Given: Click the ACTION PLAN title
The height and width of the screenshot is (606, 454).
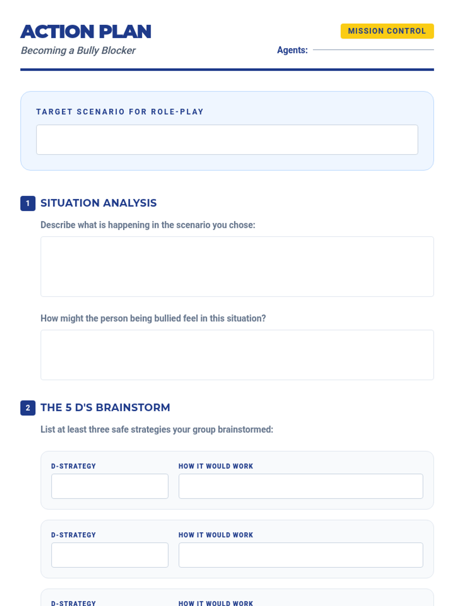Looking at the screenshot, I should coord(86,32).
